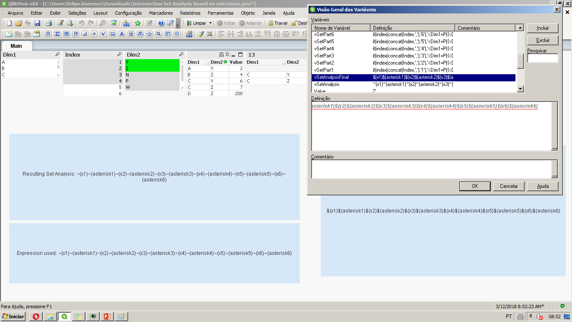Click the search icon on Dim2 list box
Image resolution: width=572 pixels, height=322 pixels.
(x=181, y=55)
